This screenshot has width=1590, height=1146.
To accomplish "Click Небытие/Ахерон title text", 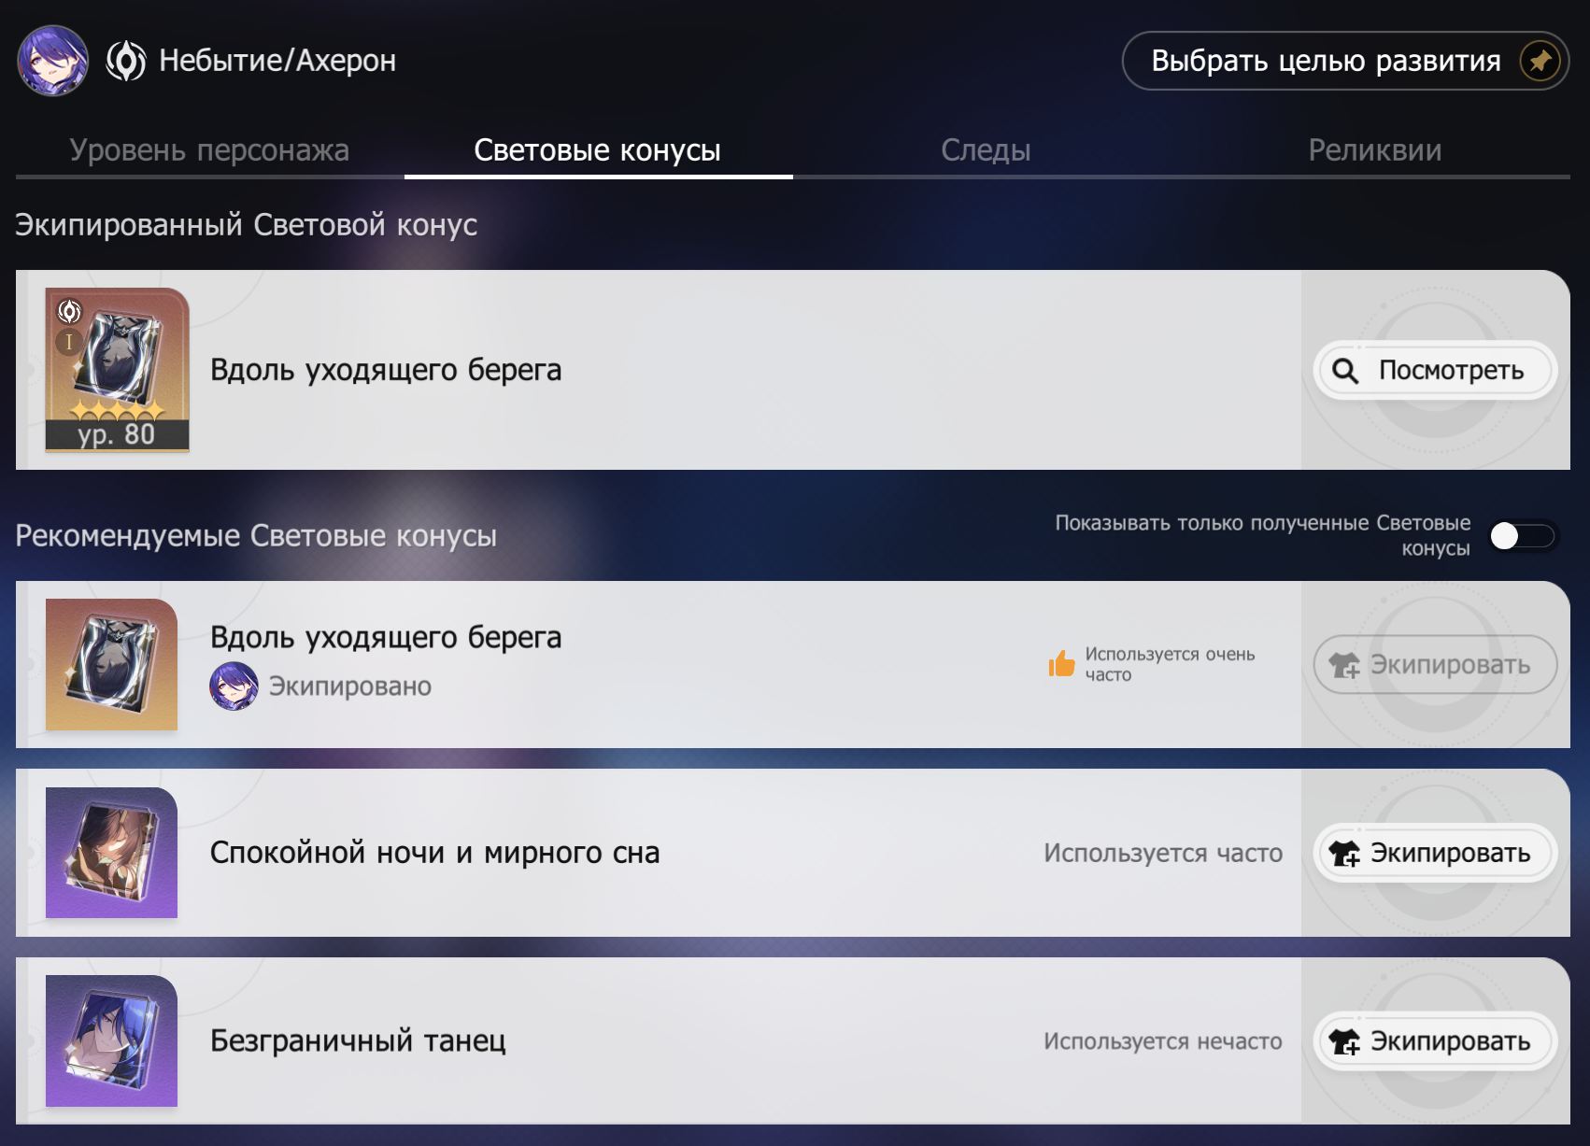I will point(277,61).
